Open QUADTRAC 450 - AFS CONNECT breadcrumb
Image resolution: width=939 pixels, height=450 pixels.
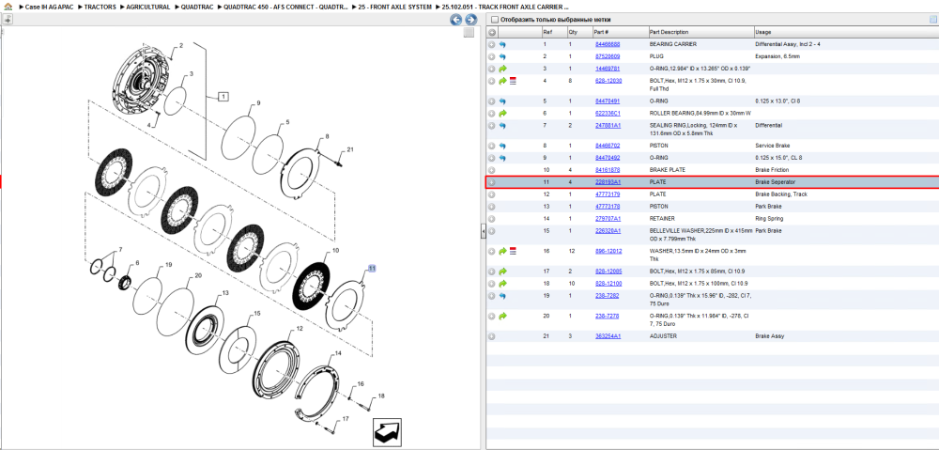point(285,7)
